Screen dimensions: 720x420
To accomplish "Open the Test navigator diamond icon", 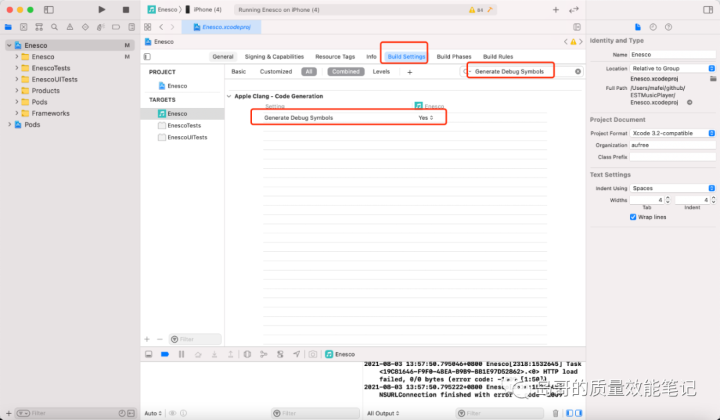I will [x=85, y=27].
